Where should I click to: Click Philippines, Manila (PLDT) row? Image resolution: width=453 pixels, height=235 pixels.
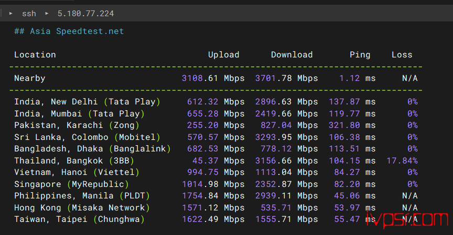82,196
